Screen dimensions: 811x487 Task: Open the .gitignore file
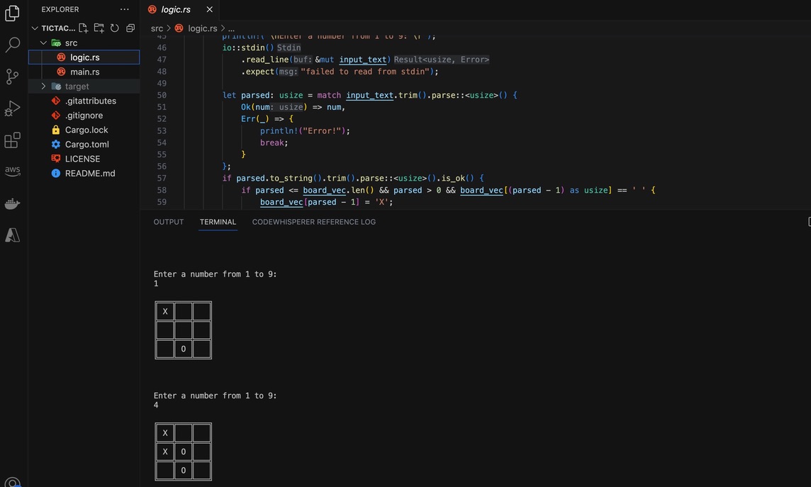tap(84, 116)
